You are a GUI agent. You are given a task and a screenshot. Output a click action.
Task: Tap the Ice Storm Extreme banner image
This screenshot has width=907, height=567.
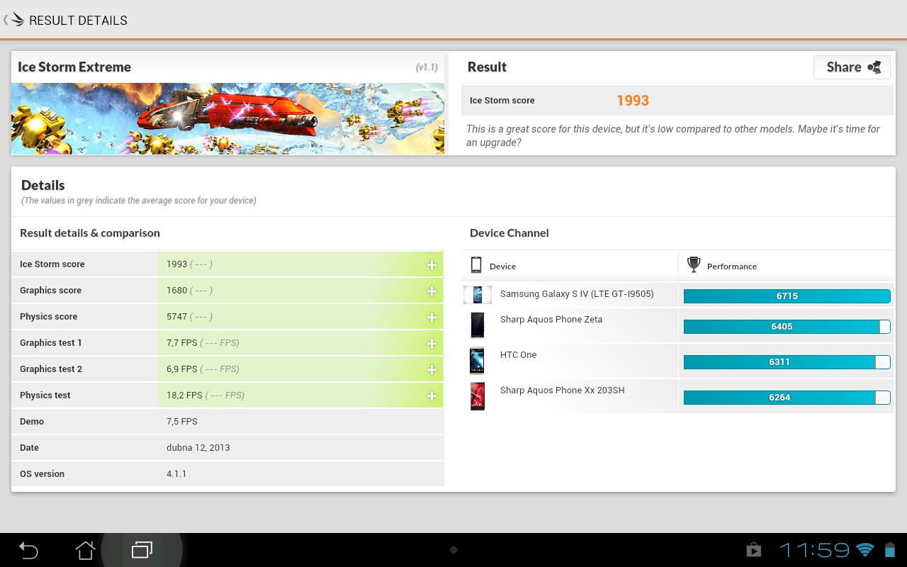227,118
